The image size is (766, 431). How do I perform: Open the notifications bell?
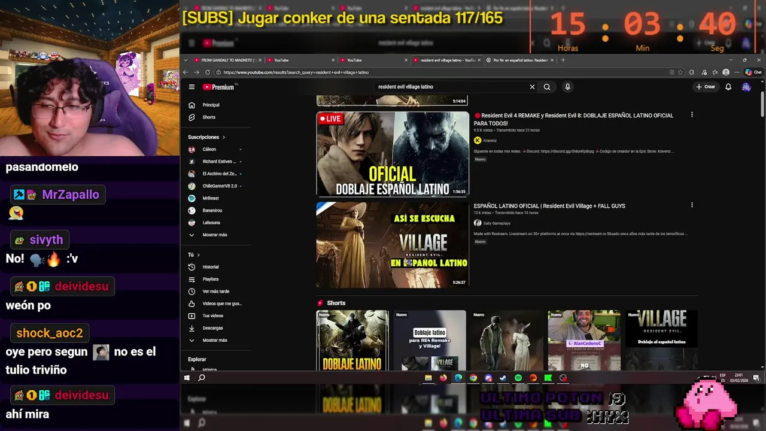pos(728,87)
